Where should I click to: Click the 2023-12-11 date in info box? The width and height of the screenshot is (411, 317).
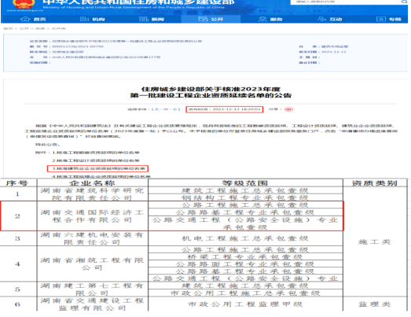pos(334,52)
